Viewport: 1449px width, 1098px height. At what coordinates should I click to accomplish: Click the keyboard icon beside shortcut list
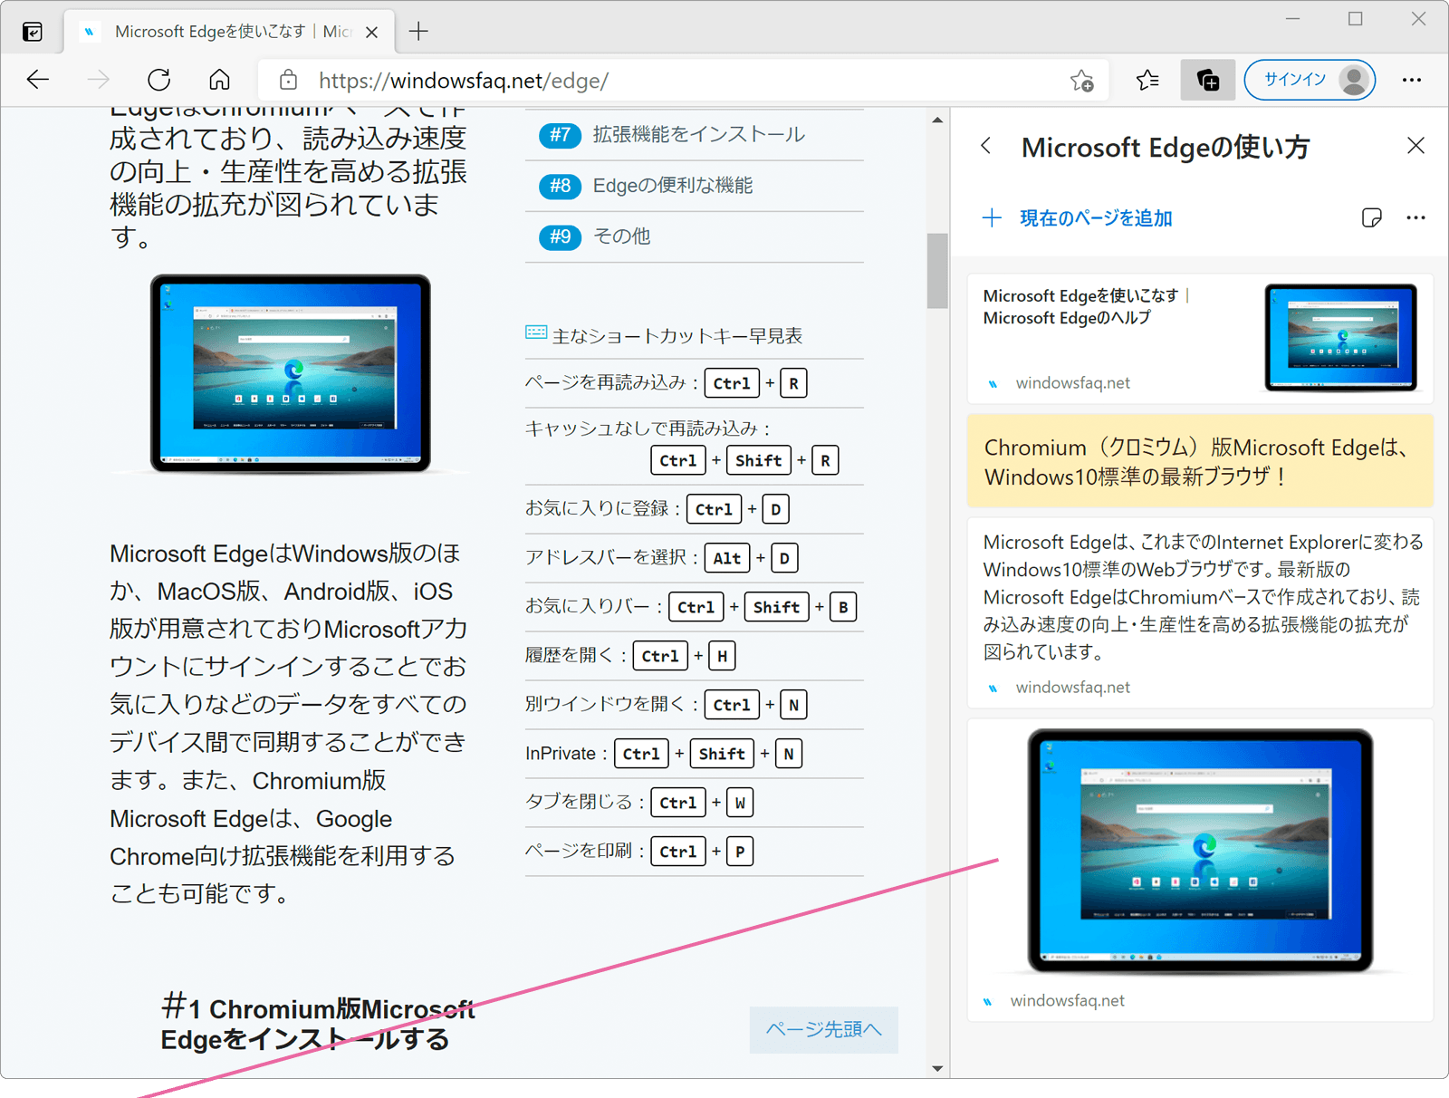536,333
